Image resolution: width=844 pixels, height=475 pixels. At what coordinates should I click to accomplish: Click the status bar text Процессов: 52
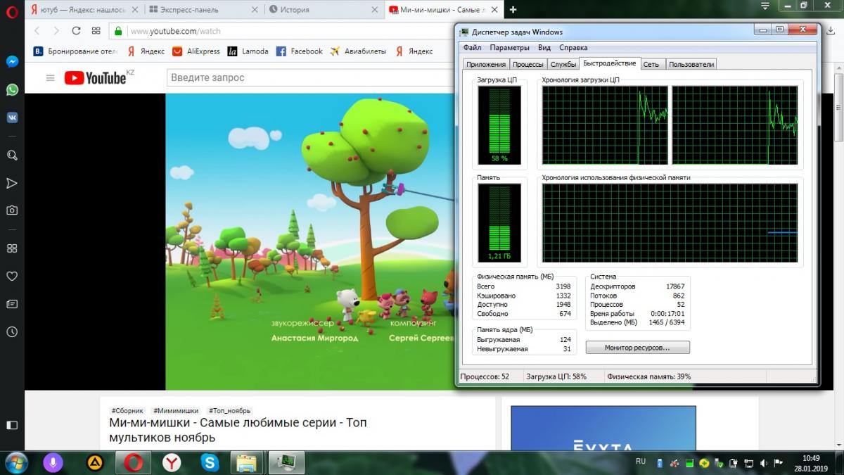pyautogui.click(x=485, y=376)
